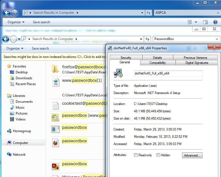Image resolution: width=221 pixels, height=177 pixels.
Task: Select the firefox@passwordbox folder icon
Action: [55, 69]
